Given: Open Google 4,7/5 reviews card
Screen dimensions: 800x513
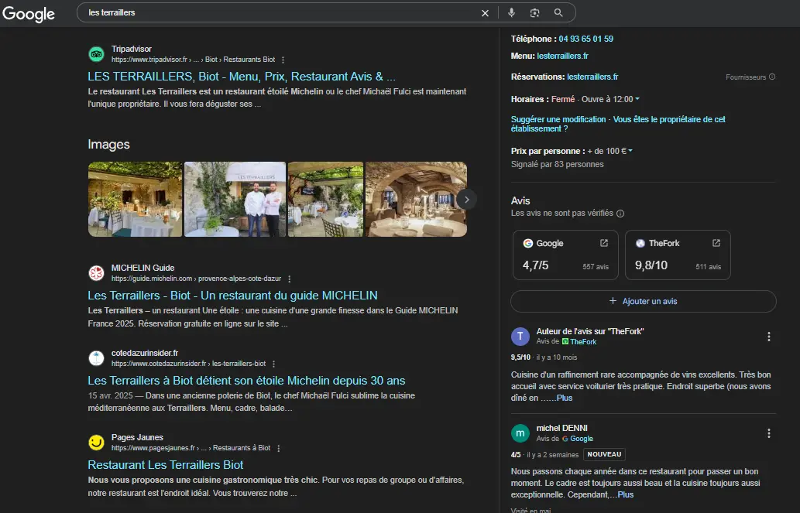Looking at the screenshot, I should (565, 255).
